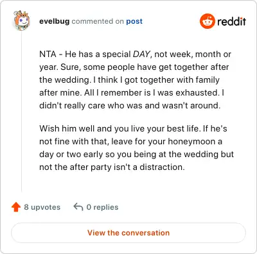Click the "8 upvotes" label
Screen dimensions: 257x254
coord(42,207)
